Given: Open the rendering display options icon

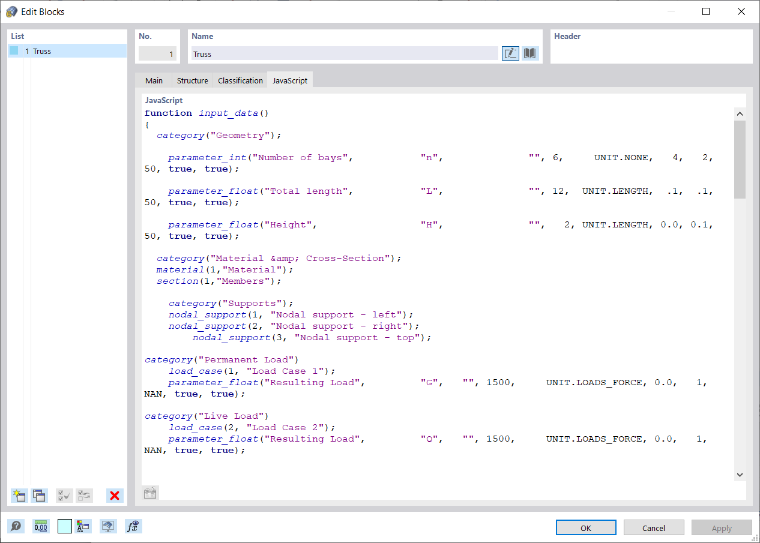Looking at the screenshot, I should (x=108, y=526).
